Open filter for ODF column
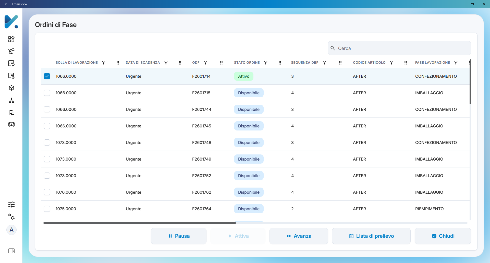The height and width of the screenshot is (263, 490). pyautogui.click(x=205, y=63)
